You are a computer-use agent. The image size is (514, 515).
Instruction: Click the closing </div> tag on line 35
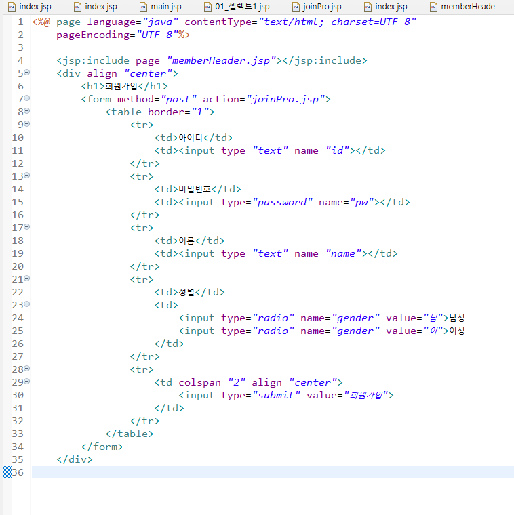pos(75,459)
